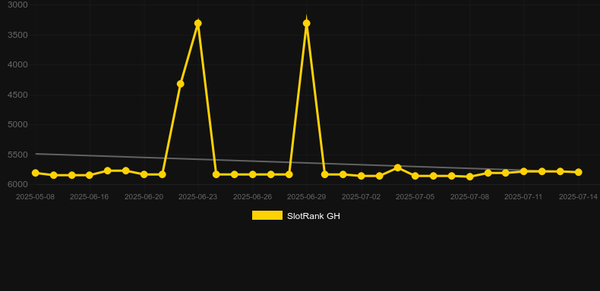This screenshot has height=291, width=600.
Task: Click the x-axis label 2025-07-05
Action: click(x=415, y=197)
